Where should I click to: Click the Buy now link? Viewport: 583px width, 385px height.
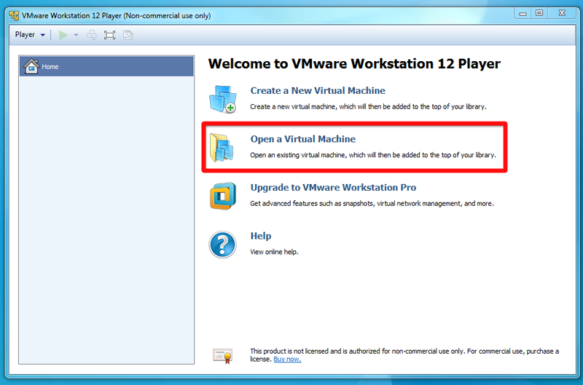coord(287,360)
